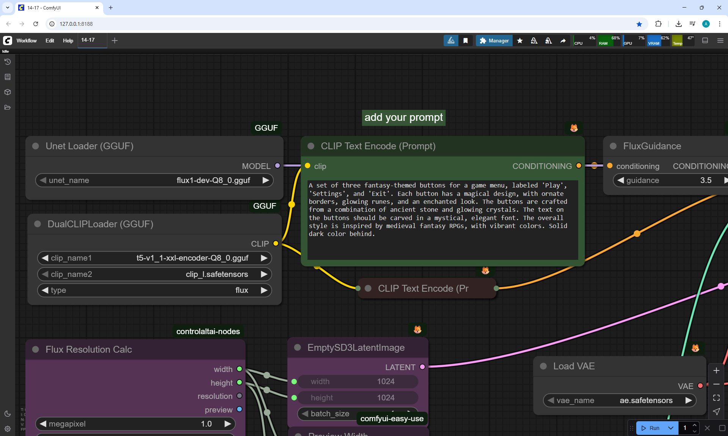Click the star favorites icon beside Manager
This screenshot has height=436, width=728.
(520, 41)
